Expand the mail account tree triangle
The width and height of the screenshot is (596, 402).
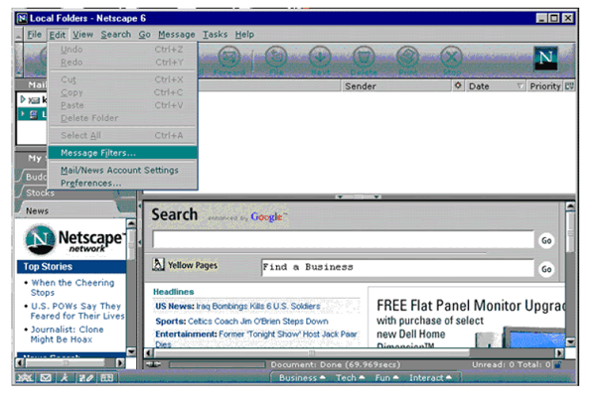click(x=23, y=99)
